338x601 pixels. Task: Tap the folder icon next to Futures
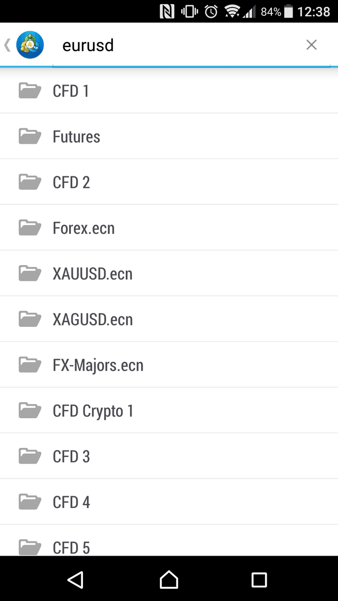pyautogui.click(x=30, y=136)
